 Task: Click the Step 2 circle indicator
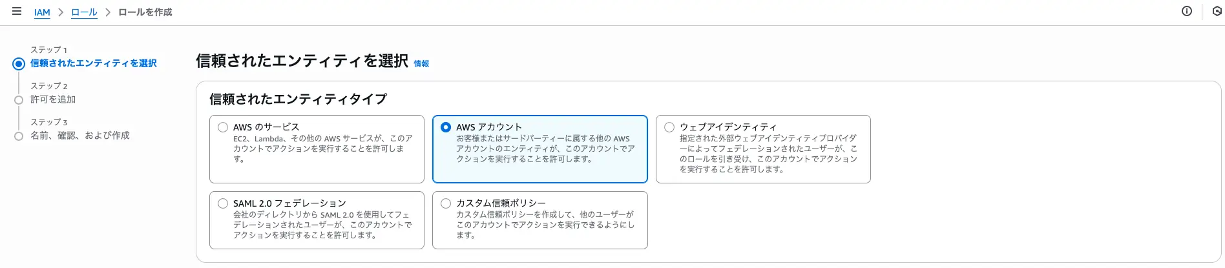tap(19, 100)
